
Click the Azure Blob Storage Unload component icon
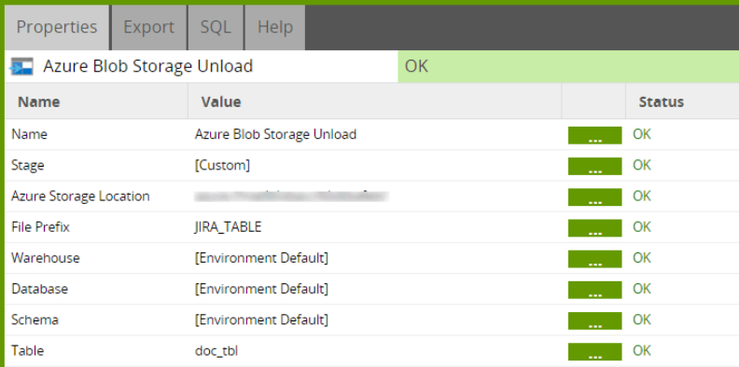[x=21, y=66]
